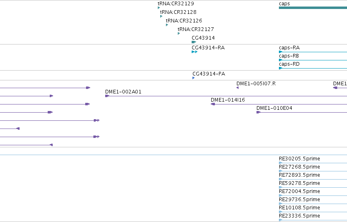Click the tRNA:CR32127 teal arrowhead glyph

(x=179, y=33)
